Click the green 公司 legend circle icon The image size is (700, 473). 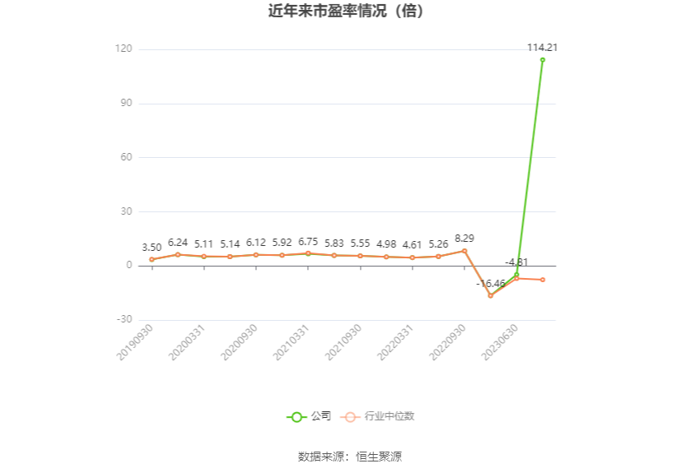coord(296,417)
